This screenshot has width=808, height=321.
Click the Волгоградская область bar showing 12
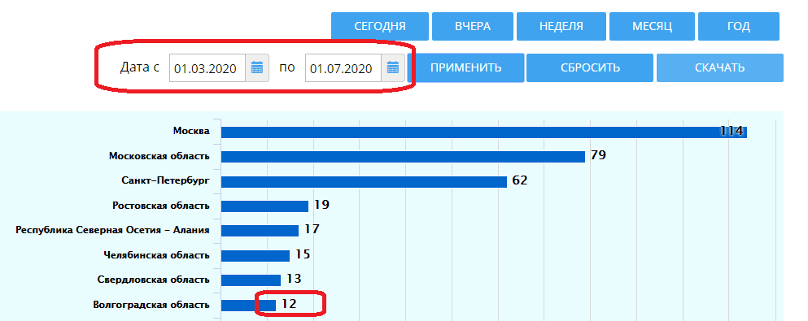tap(248, 305)
